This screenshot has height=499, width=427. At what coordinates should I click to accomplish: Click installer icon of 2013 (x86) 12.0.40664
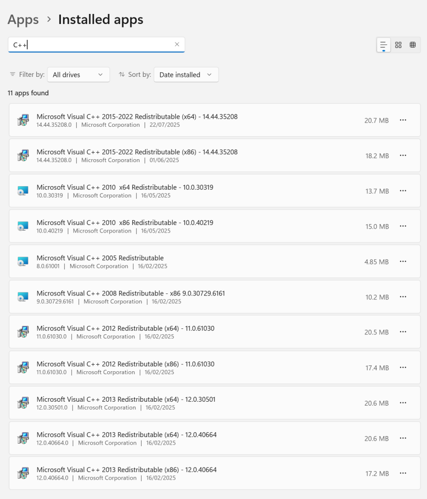coord(23,473)
